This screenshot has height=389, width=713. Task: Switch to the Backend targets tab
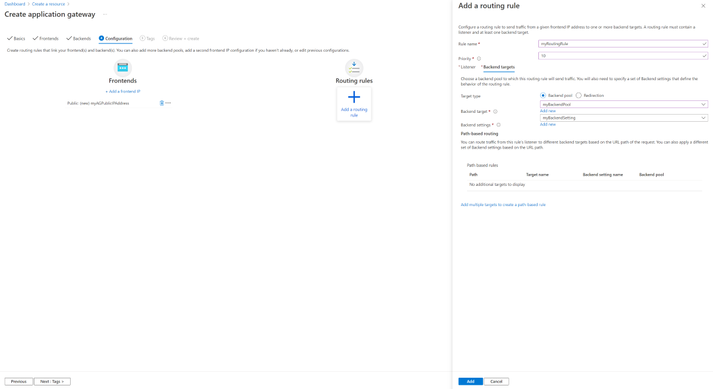click(498, 67)
